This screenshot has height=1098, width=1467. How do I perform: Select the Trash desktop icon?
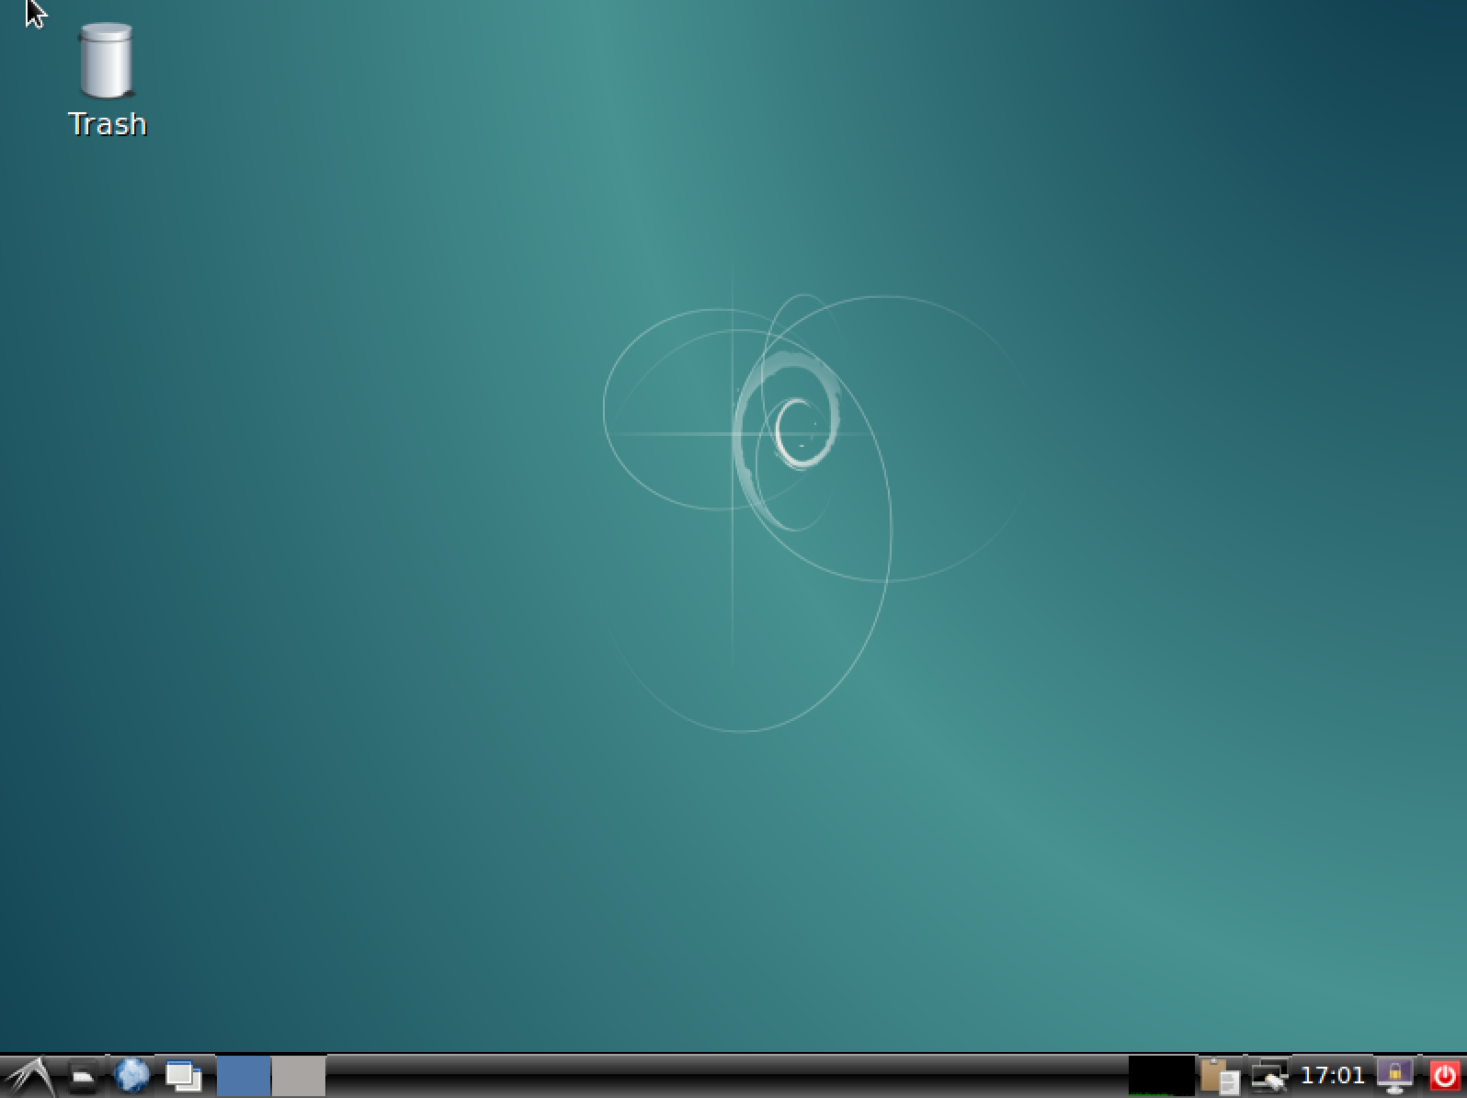(107, 81)
